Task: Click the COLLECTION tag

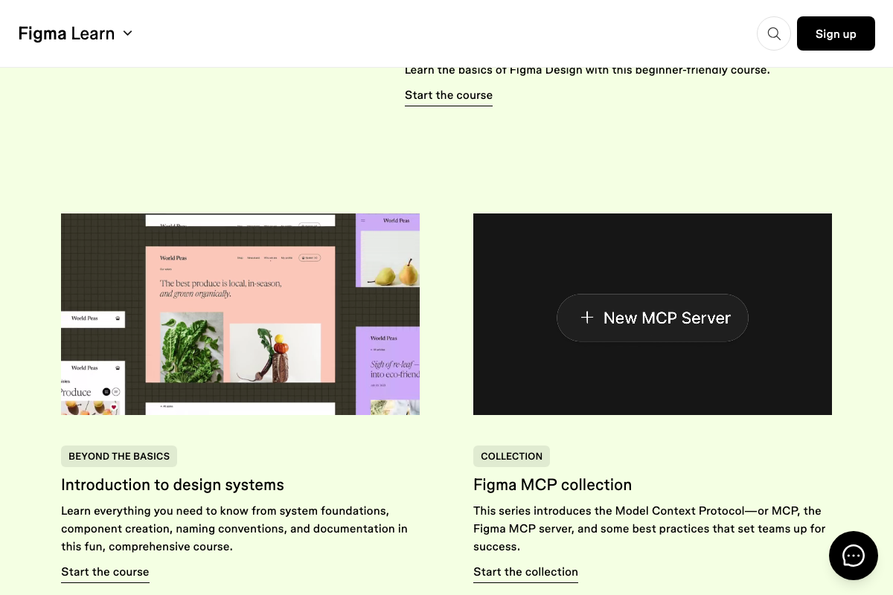Action: pos(511,456)
